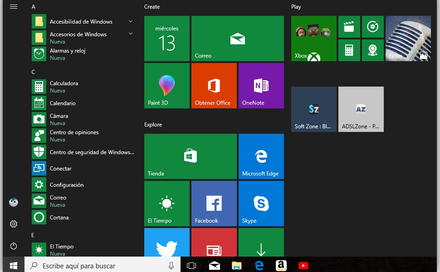Select Configuración in the app list
The image size is (440, 272).
pos(67,185)
